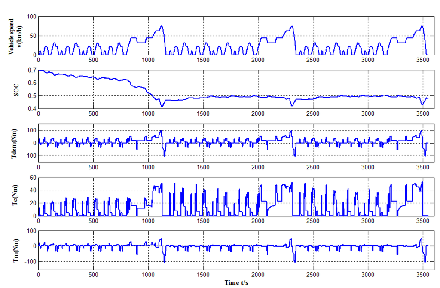Select the 20 tick on Te(Nm) axis
Screen dimensions: 440x288
pos(33,203)
